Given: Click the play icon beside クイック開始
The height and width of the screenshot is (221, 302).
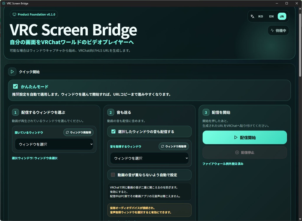Looking at the screenshot, I should click(12, 72).
